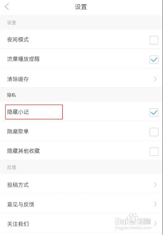Tap the 关注我们 text label
Screen dimensions: 163x235
pos(18,224)
